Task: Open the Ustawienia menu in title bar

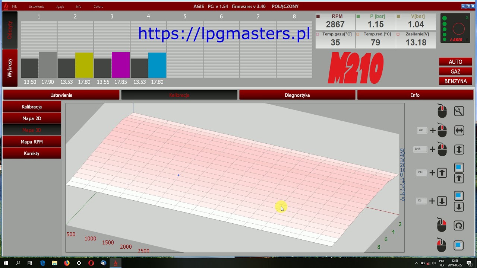Action: click(x=37, y=7)
